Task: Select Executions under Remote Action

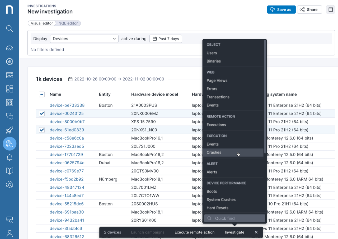Action: 216,125
